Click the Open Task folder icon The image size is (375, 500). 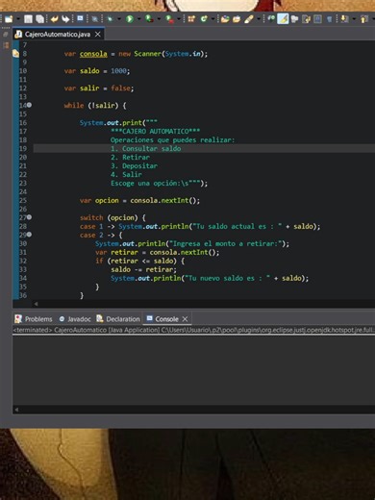pyautogui.click(x=237, y=19)
